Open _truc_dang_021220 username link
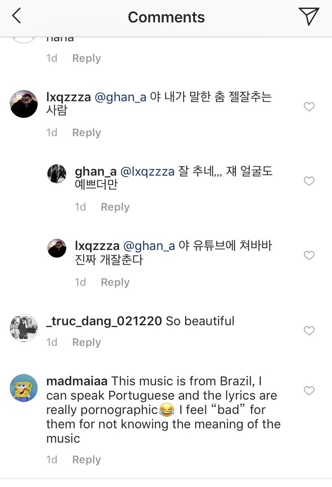The width and height of the screenshot is (332, 487). click(104, 321)
